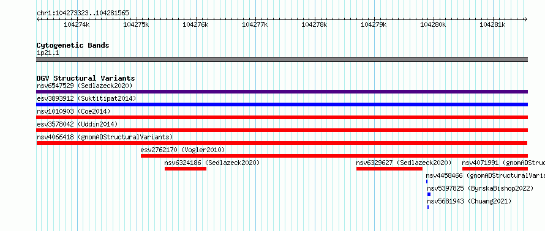Select the red nsv6329627 variant bar
545x231 pixels.
click(389, 169)
